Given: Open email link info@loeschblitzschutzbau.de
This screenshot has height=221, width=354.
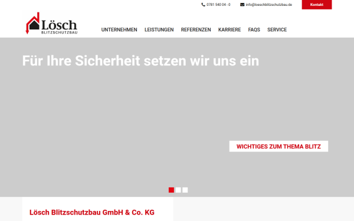Looking at the screenshot, I should click(x=268, y=5).
